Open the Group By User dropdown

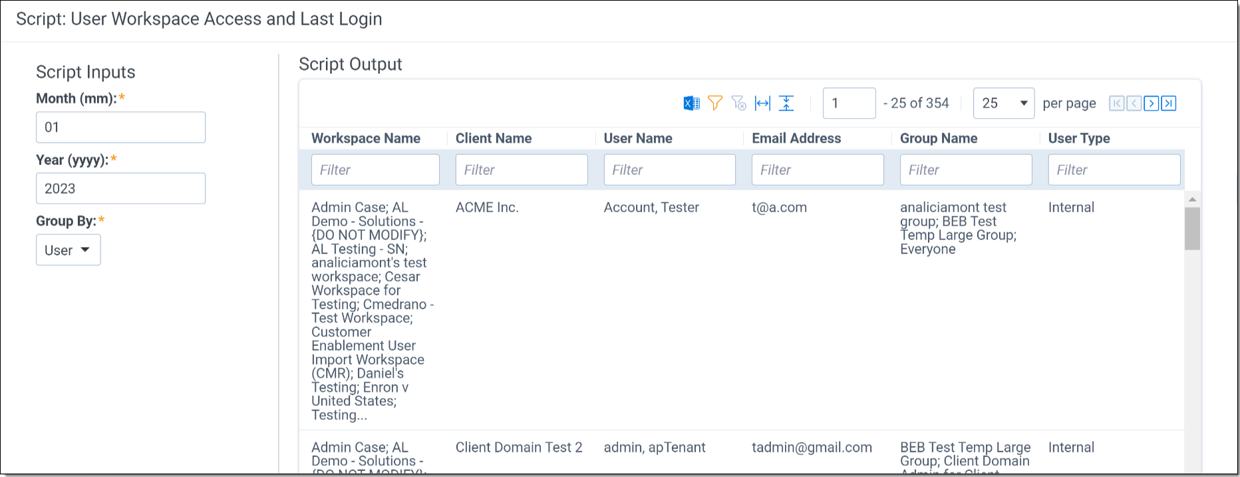tap(68, 250)
